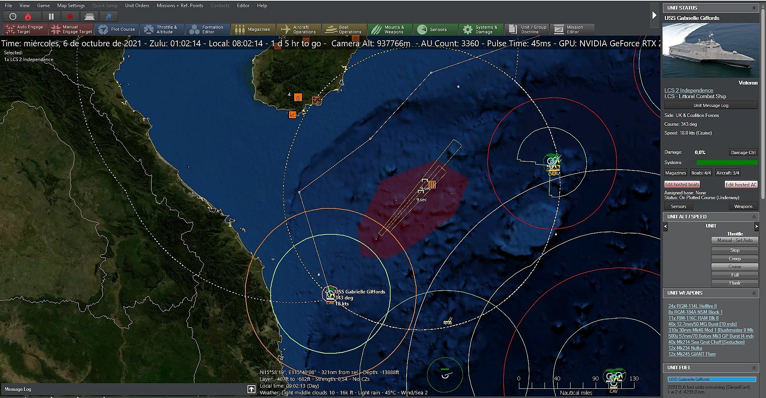Open the Formation Editor

point(207,29)
